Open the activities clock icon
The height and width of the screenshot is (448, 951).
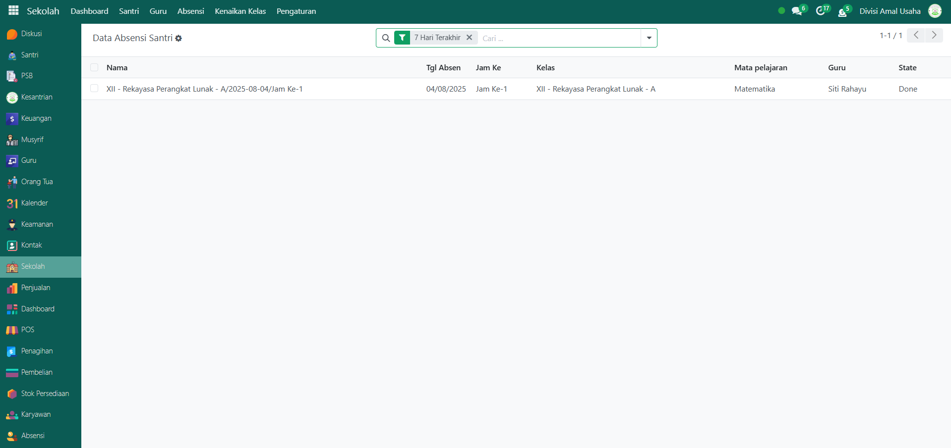click(x=821, y=11)
